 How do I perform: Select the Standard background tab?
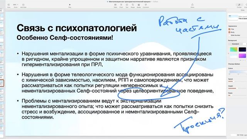click(235, 44)
